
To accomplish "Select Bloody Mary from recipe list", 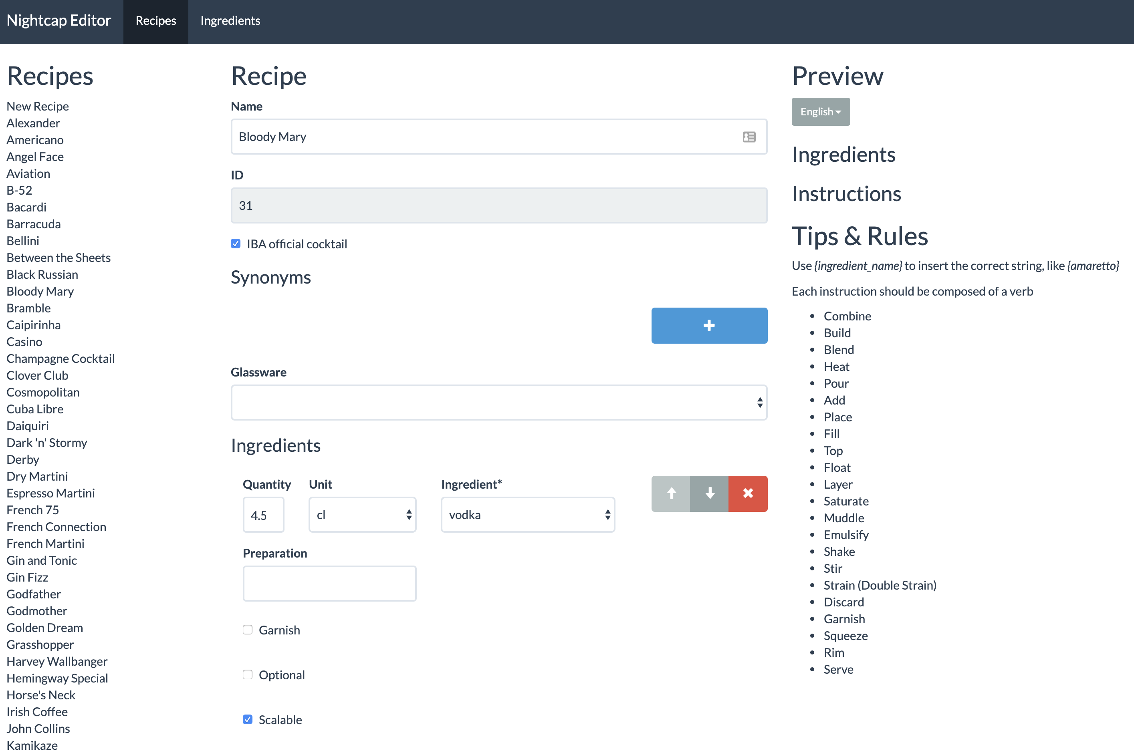I will point(40,291).
